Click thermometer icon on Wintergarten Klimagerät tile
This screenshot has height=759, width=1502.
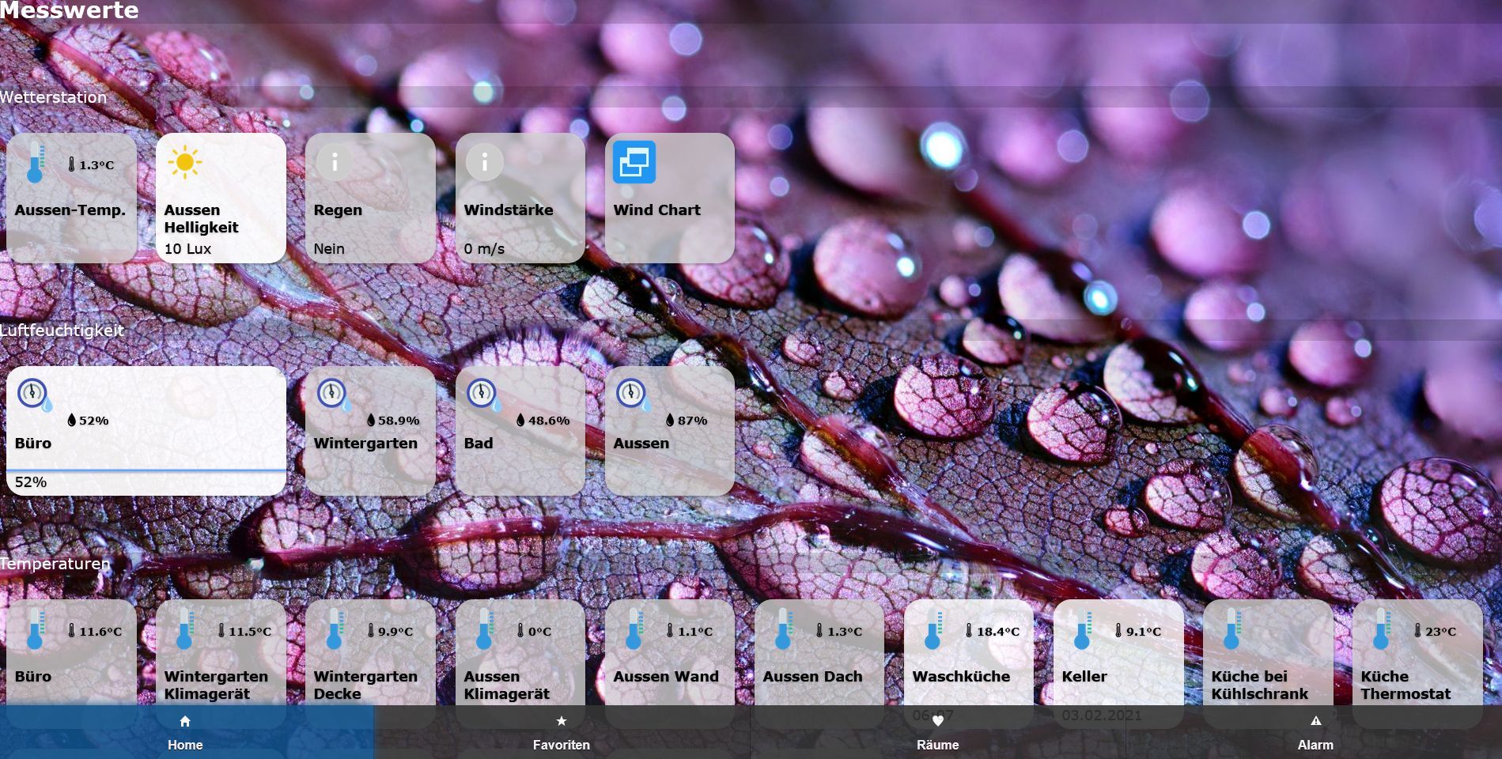point(186,629)
